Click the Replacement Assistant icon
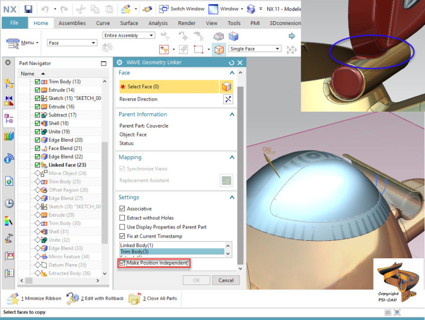 (x=226, y=180)
